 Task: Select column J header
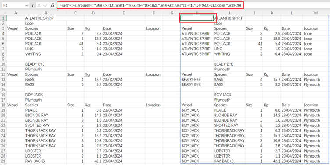click(254, 13)
